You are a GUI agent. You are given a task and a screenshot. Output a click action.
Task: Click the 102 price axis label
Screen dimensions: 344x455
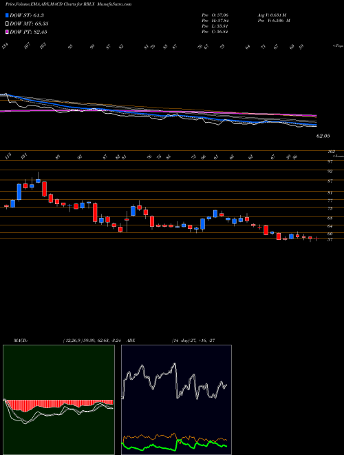click(x=332, y=152)
